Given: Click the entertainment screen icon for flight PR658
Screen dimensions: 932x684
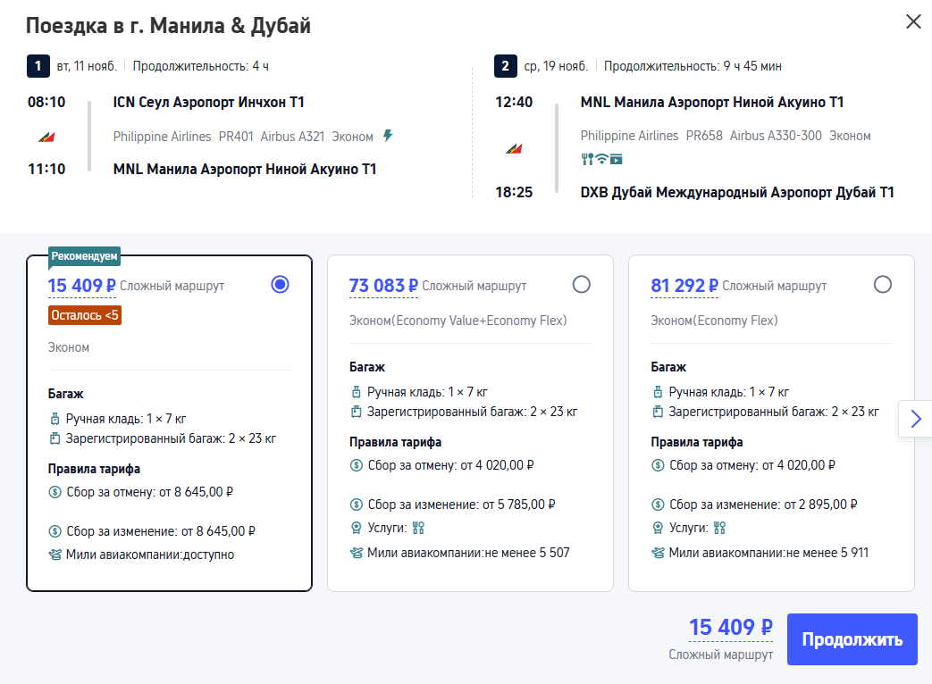Looking at the screenshot, I should (617, 159).
